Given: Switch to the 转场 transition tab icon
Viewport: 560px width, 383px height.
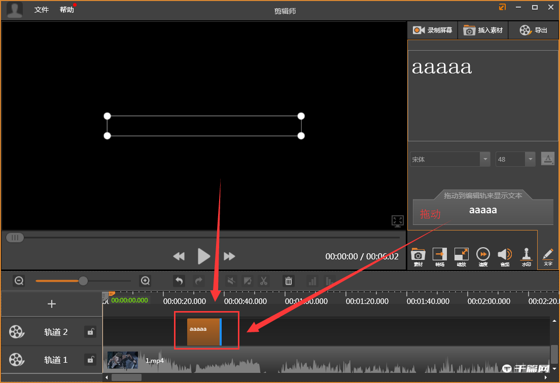Looking at the screenshot, I should [439, 256].
